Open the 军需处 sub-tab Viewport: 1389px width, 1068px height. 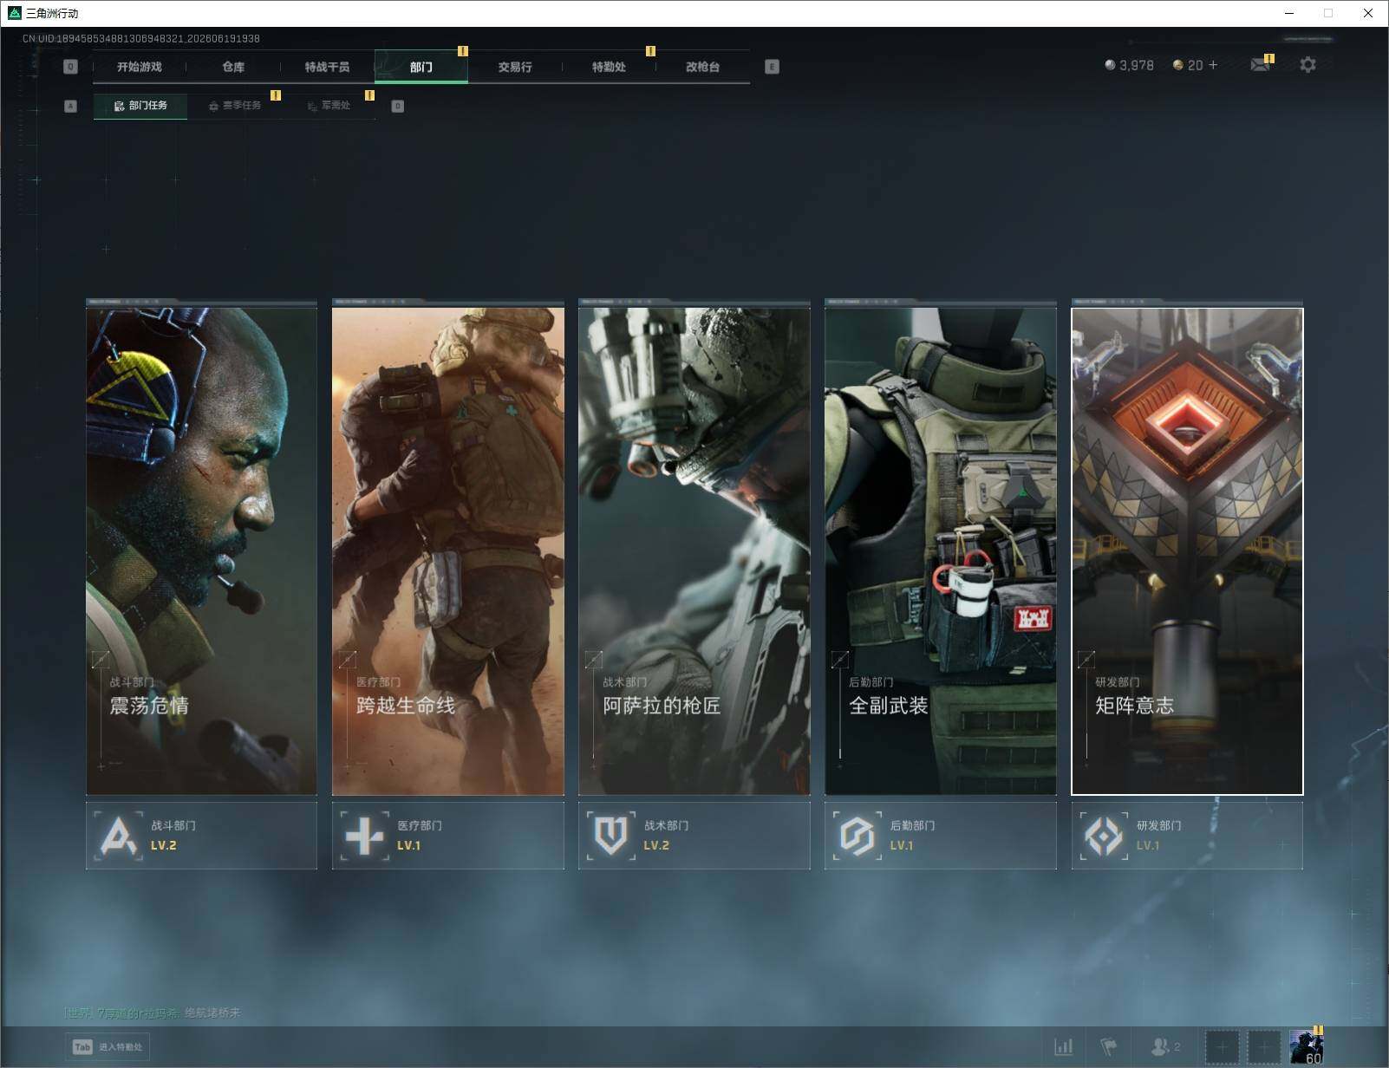pos(329,106)
